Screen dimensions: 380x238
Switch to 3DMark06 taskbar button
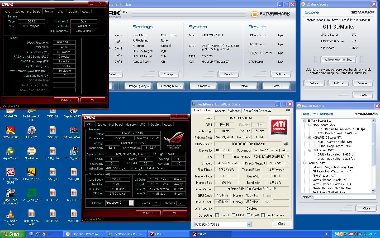[x=84, y=234]
